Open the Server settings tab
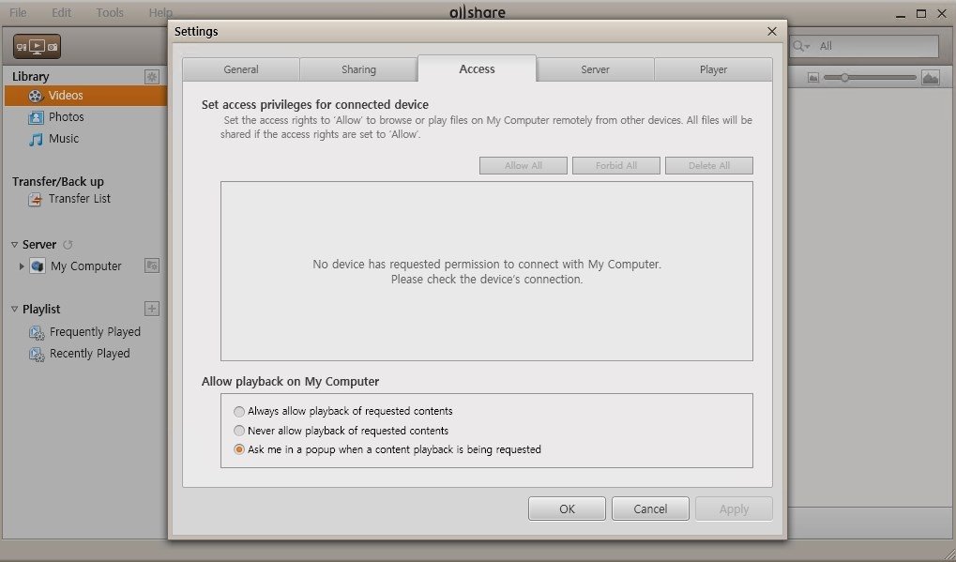956x562 pixels. coord(595,69)
